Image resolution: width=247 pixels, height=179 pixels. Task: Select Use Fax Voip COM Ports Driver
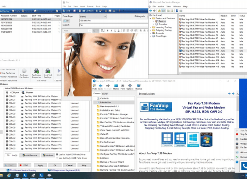pyautogui.click(x=71, y=154)
